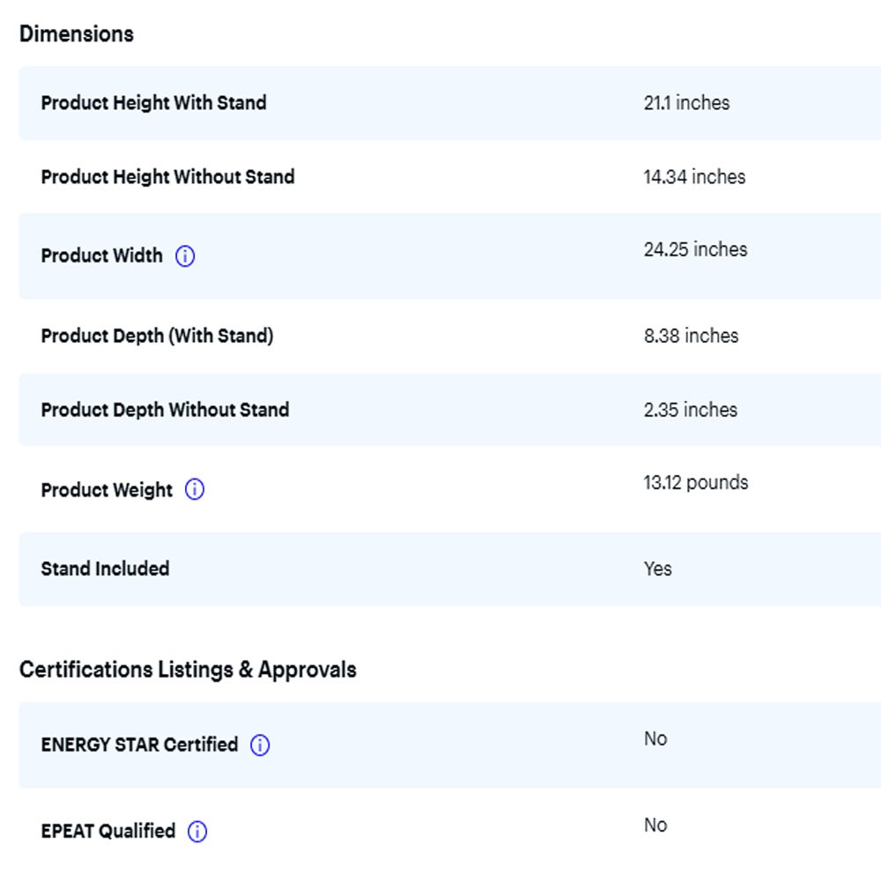Select the Product Height With Stand label
Image resolution: width=881 pixels, height=881 pixels.
(x=153, y=103)
